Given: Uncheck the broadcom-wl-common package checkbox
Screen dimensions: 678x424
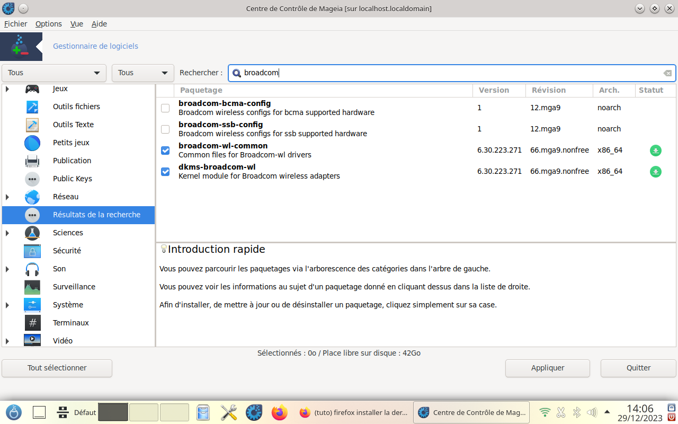Looking at the screenshot, I should coord(165,151).
